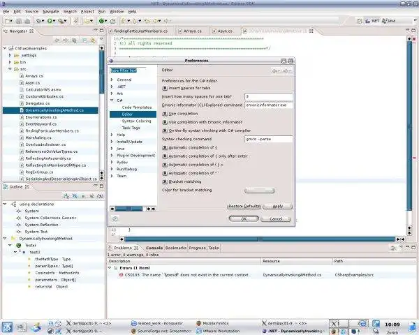Image resolution: width=419 pixels, height=335 pixels.
Task: Select Syntax Coloring preferences page
Action: (137, 121)
